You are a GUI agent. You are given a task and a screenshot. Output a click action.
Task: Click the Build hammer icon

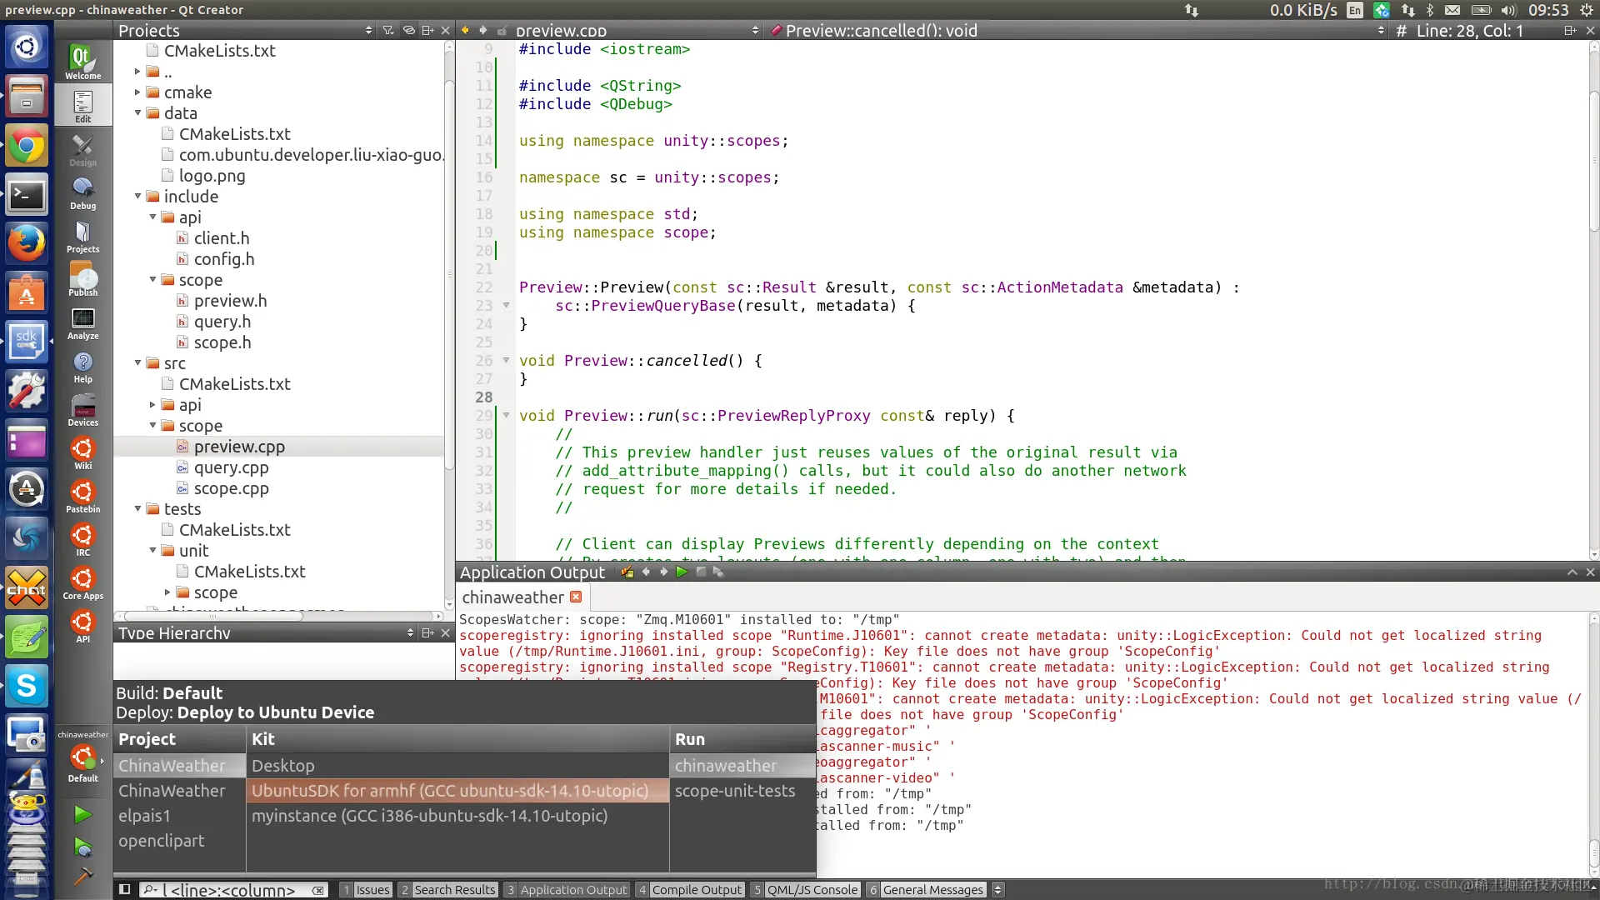click(x=82, y=876)
